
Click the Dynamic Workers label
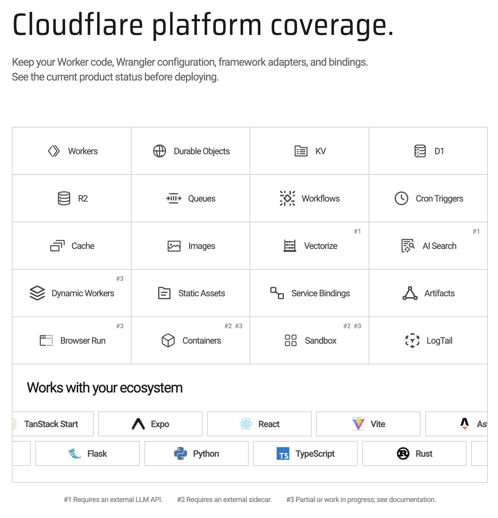(x=83, y=293)
